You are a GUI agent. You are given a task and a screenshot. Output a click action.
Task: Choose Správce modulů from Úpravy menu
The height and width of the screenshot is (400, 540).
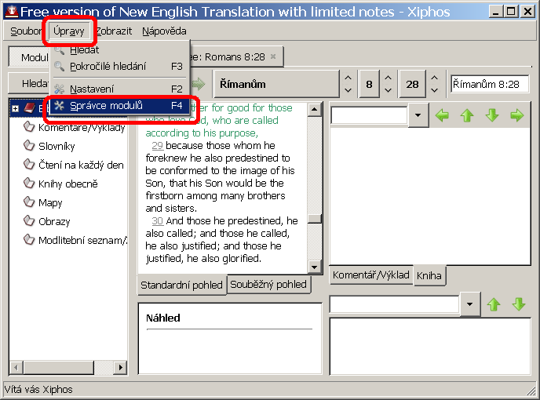pyautogui.click(x=106, y=105)
